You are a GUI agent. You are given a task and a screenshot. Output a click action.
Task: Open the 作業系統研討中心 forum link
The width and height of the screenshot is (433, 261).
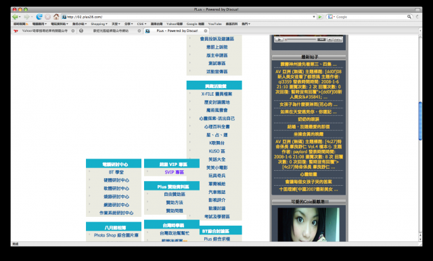tap(116, 213)
